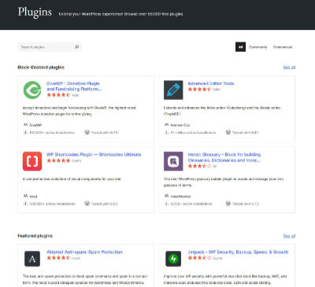
Task: Open WP Shortcodes Plugin title link
Action: [x=94, y=154]
